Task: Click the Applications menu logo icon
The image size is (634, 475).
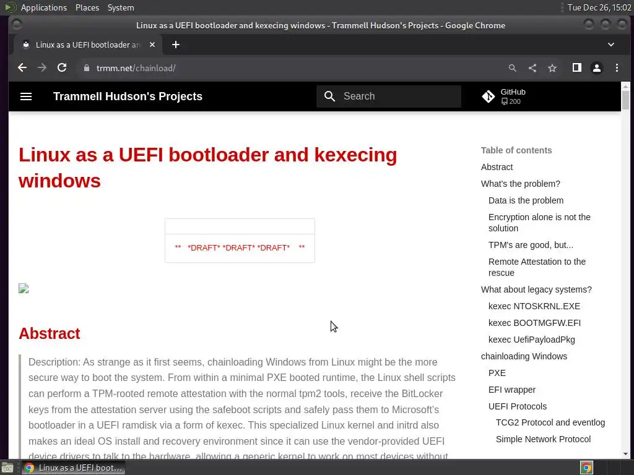Action: [x=11, y=7]
